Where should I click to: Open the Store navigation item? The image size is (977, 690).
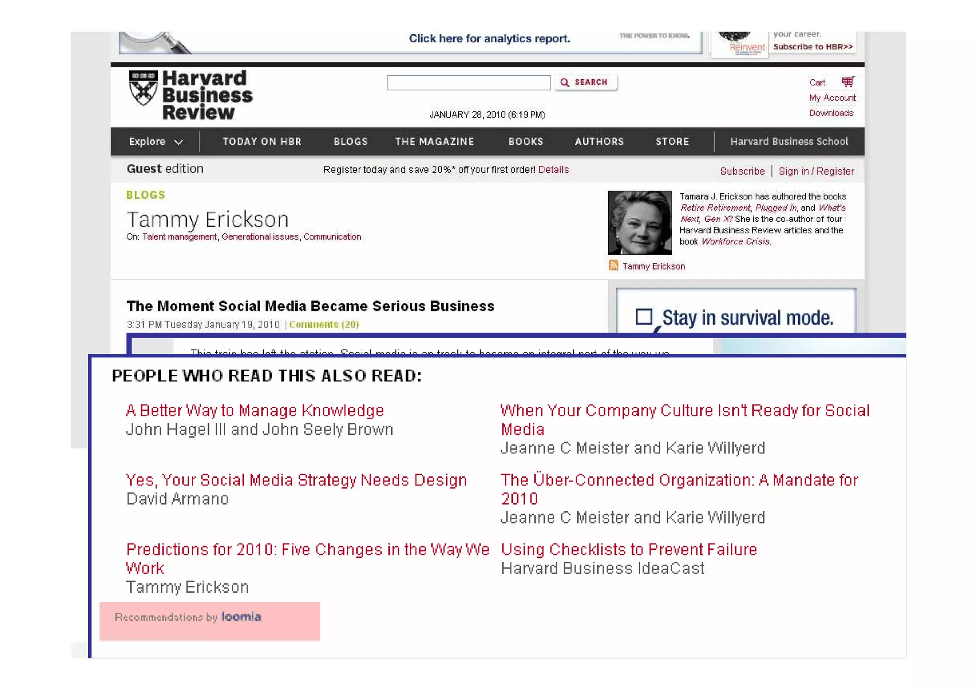click(x=672, y=142)
